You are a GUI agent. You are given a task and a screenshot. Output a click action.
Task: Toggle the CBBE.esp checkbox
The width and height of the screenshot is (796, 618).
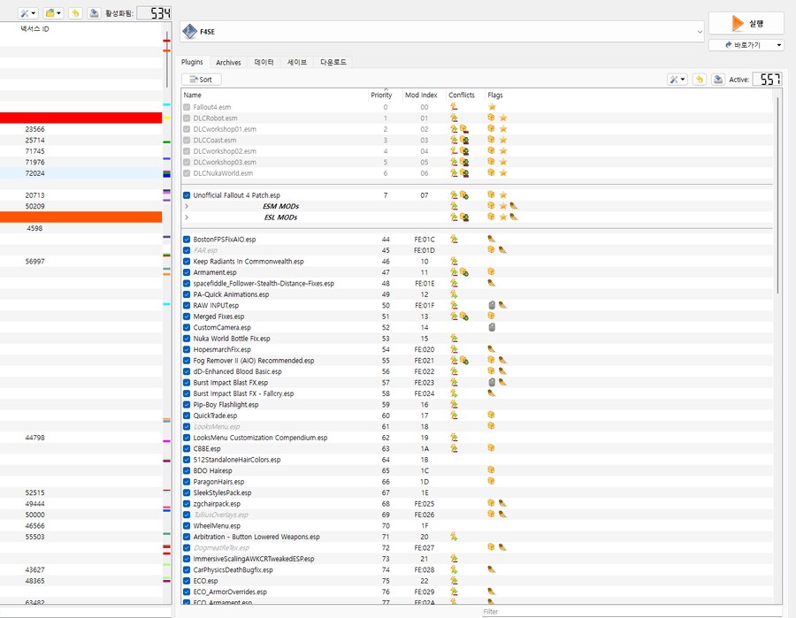(x=187, y=448)
